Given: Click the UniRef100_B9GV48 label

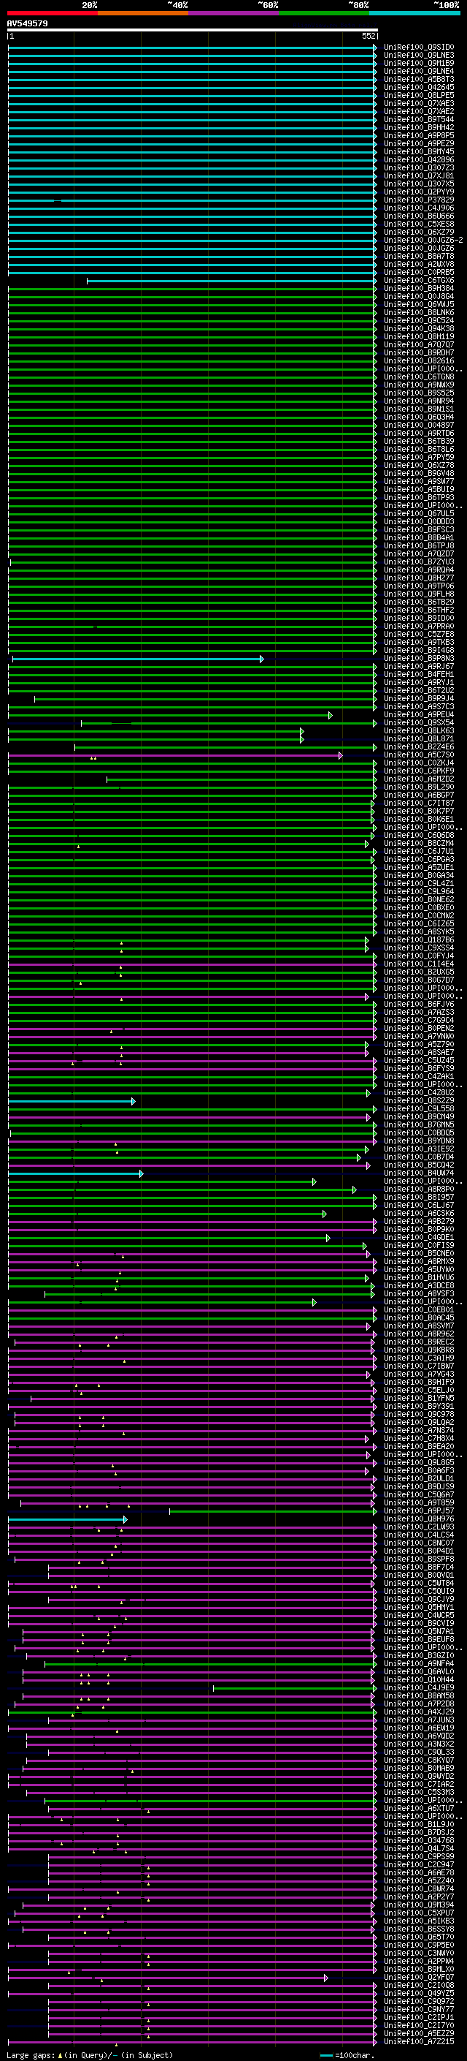Looking at the screenshot, I should pos(419,474).
